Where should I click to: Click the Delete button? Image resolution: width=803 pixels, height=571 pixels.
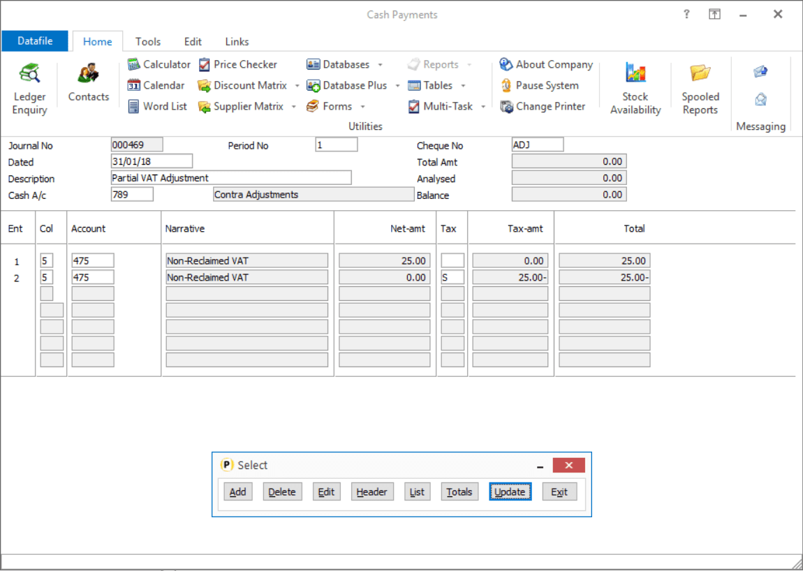point(282,491)
